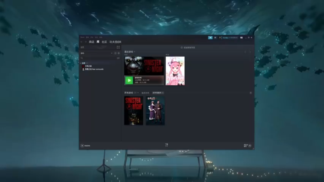Open the 功夫鱼ER profile tab
Image resolution: width=324 pixels, height=182 pixels.
[x=115, y=42]
